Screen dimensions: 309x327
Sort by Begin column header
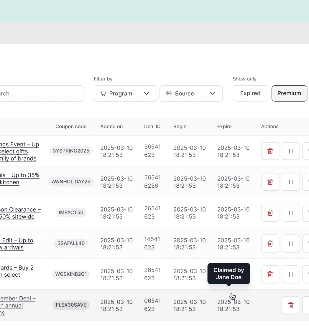point(180,126)
